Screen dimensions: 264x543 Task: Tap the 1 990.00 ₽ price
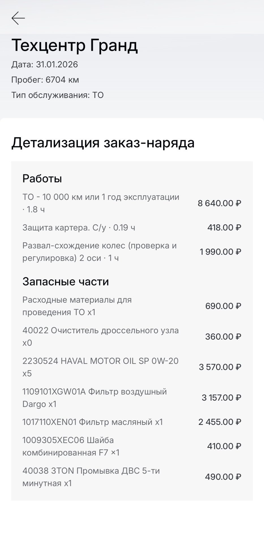coord(220,252)
